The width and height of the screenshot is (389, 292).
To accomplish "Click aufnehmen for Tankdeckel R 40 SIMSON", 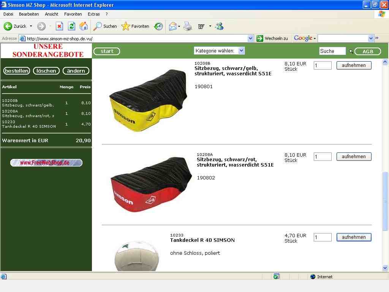I will 354,237.
